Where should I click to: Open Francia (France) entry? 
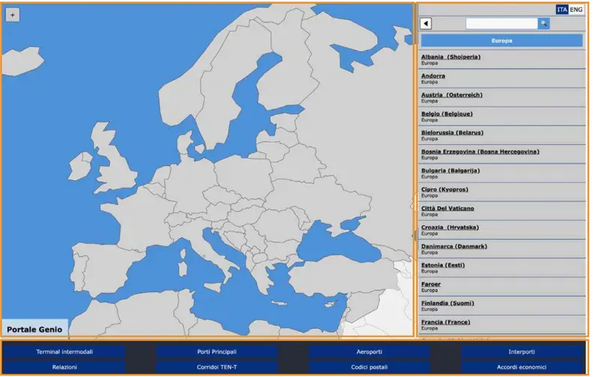tap(445, 322)
